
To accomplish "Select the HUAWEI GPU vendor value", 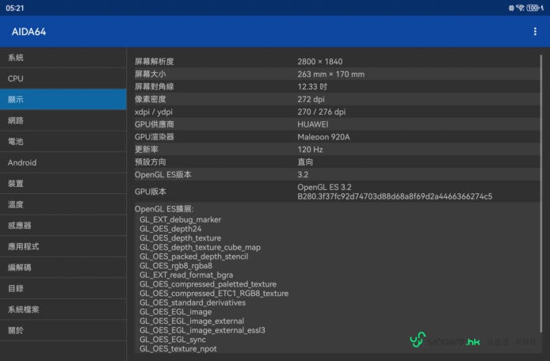I will (x=313, y=124).
